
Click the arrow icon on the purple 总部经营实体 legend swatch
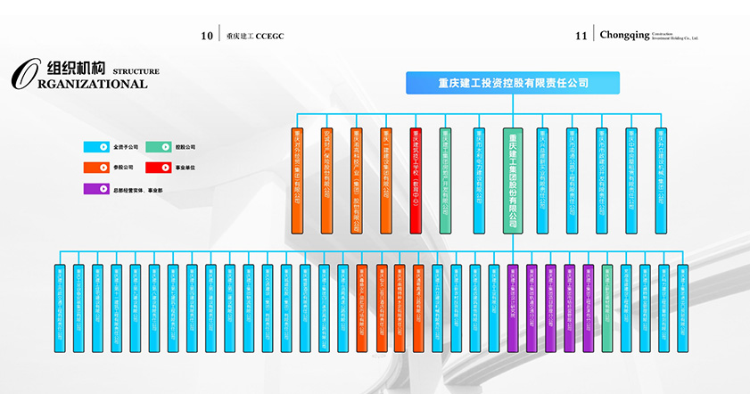[103, 188]
